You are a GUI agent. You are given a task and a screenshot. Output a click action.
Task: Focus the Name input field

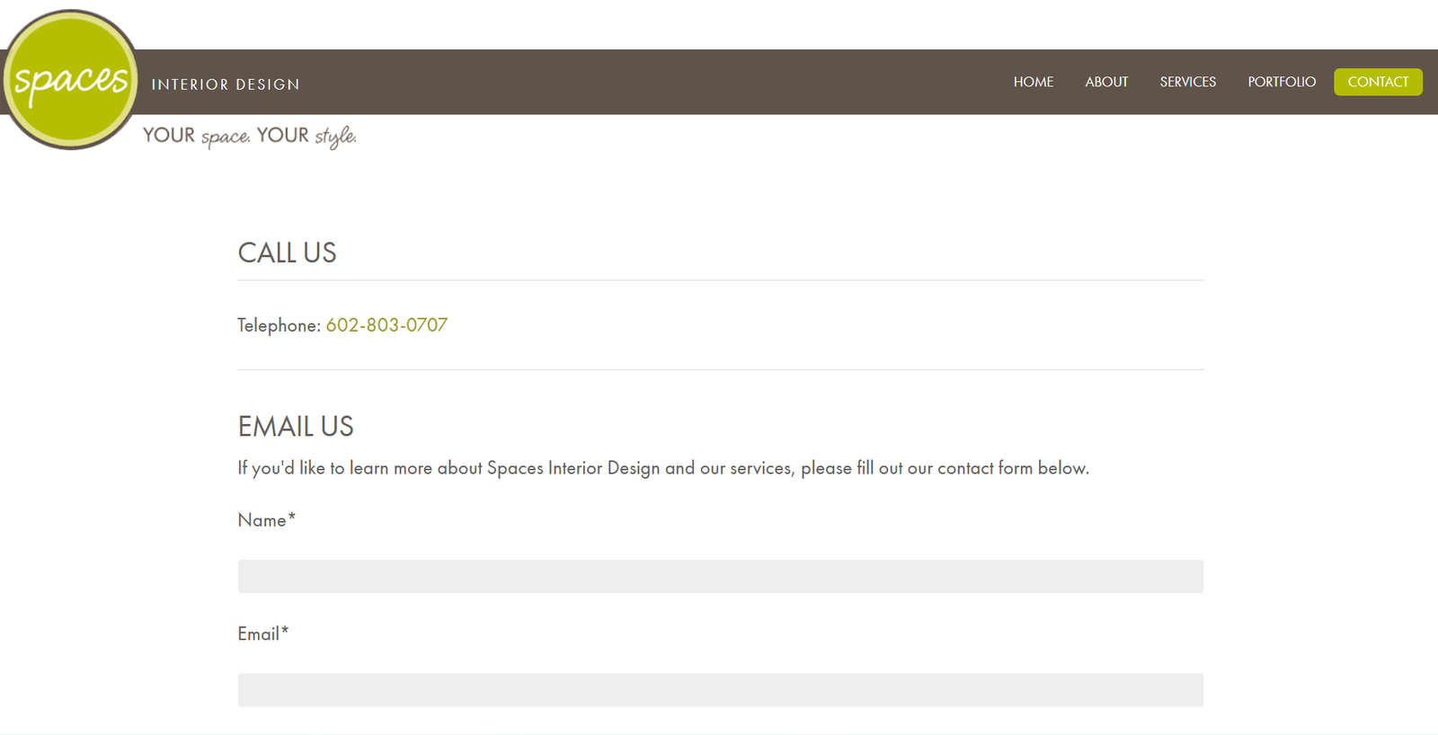(x=720, y=576)
